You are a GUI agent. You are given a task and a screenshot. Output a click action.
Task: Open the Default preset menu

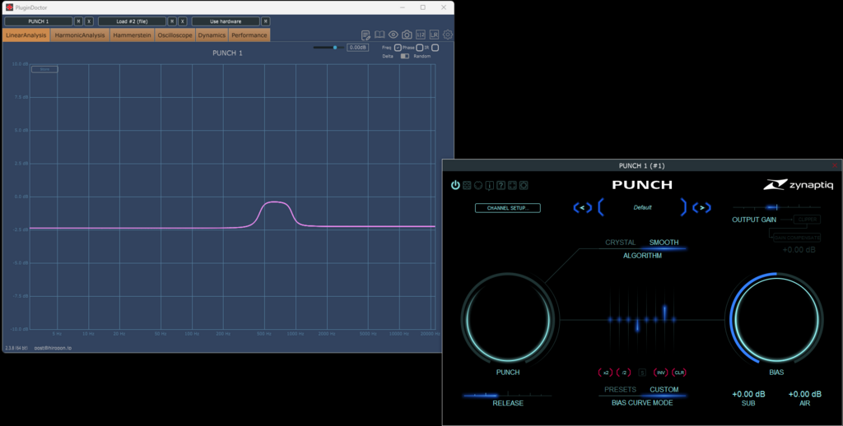coord(642,207)
